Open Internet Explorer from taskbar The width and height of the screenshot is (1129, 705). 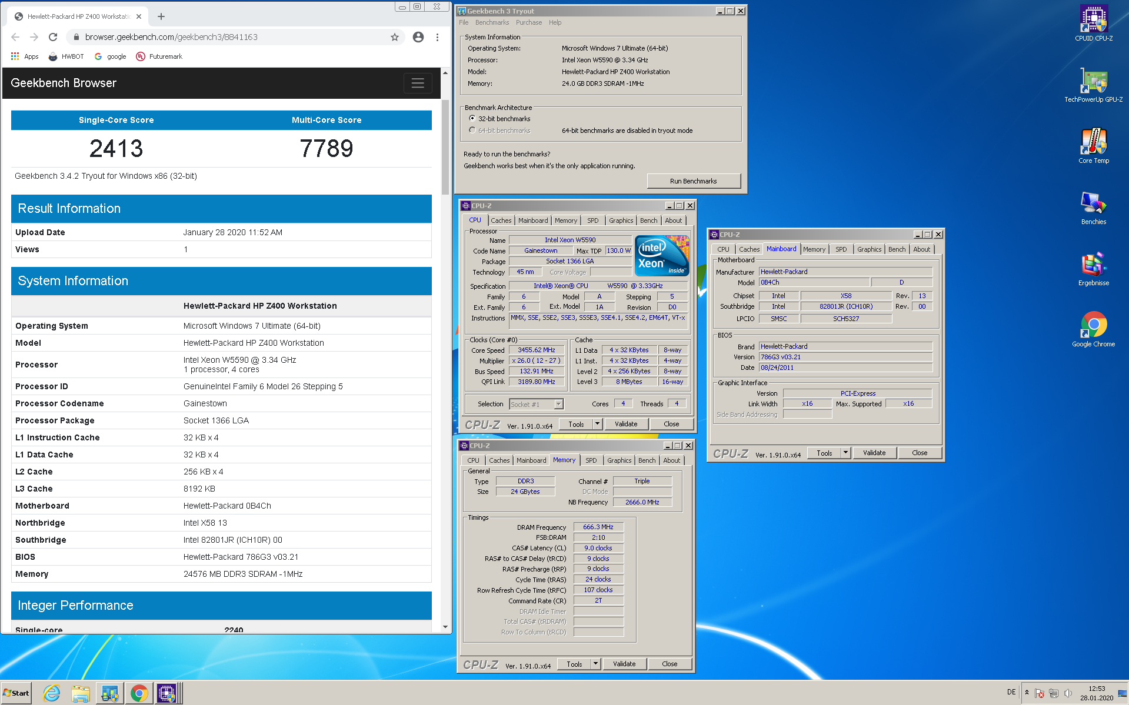pos(52,693)
